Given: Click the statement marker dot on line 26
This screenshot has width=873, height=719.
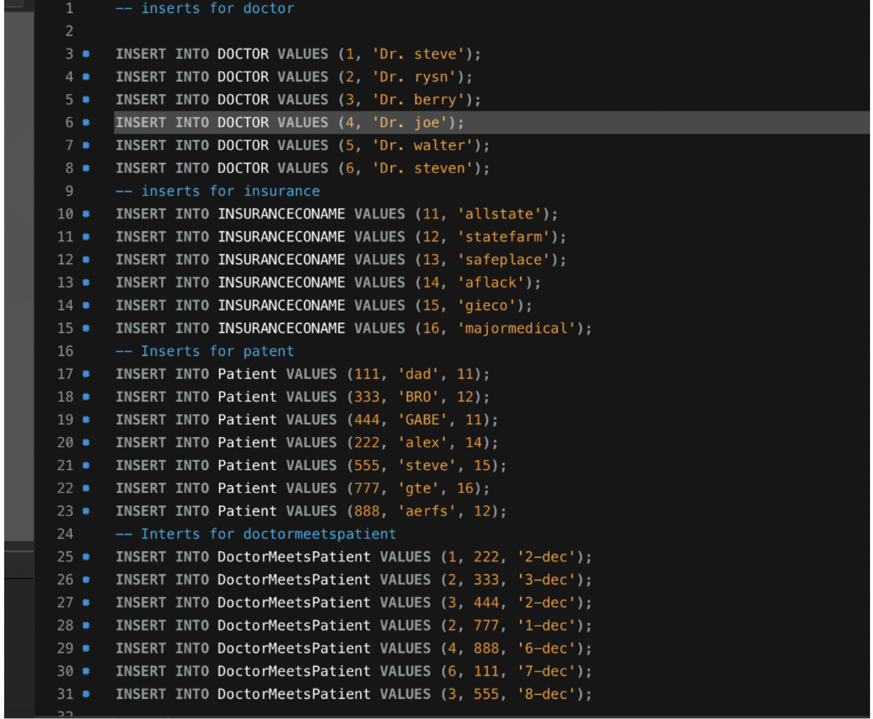Looking at the screenshot, I should [86, 579].
